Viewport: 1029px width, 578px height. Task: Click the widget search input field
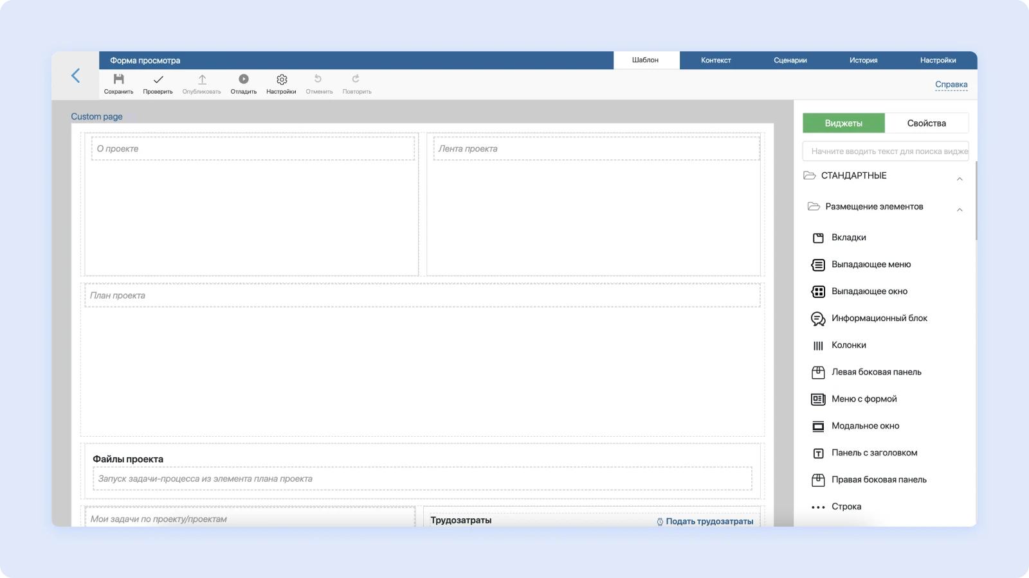click(886, 152)
